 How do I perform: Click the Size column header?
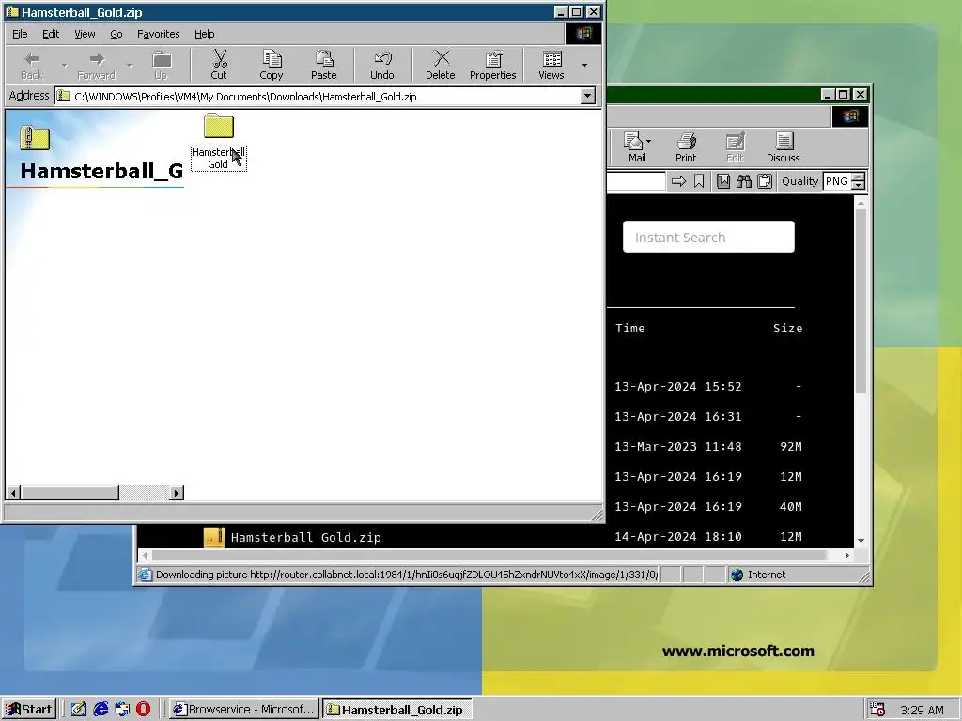(x=788, y=328)
